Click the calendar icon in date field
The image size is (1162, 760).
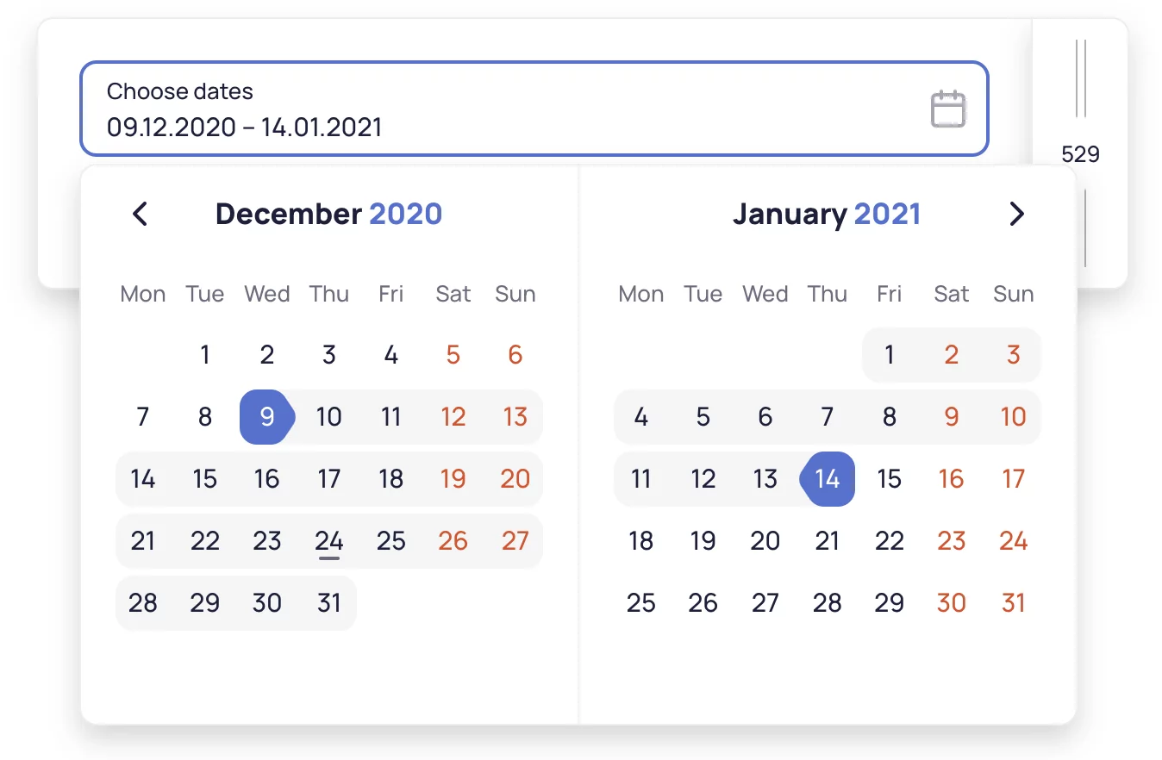coord(948,109)
